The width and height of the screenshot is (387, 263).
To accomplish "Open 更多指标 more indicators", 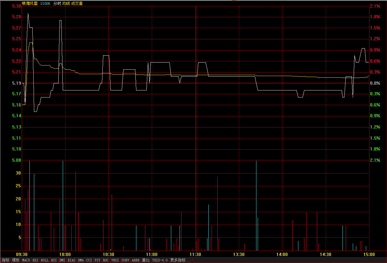I will [181, 260].
